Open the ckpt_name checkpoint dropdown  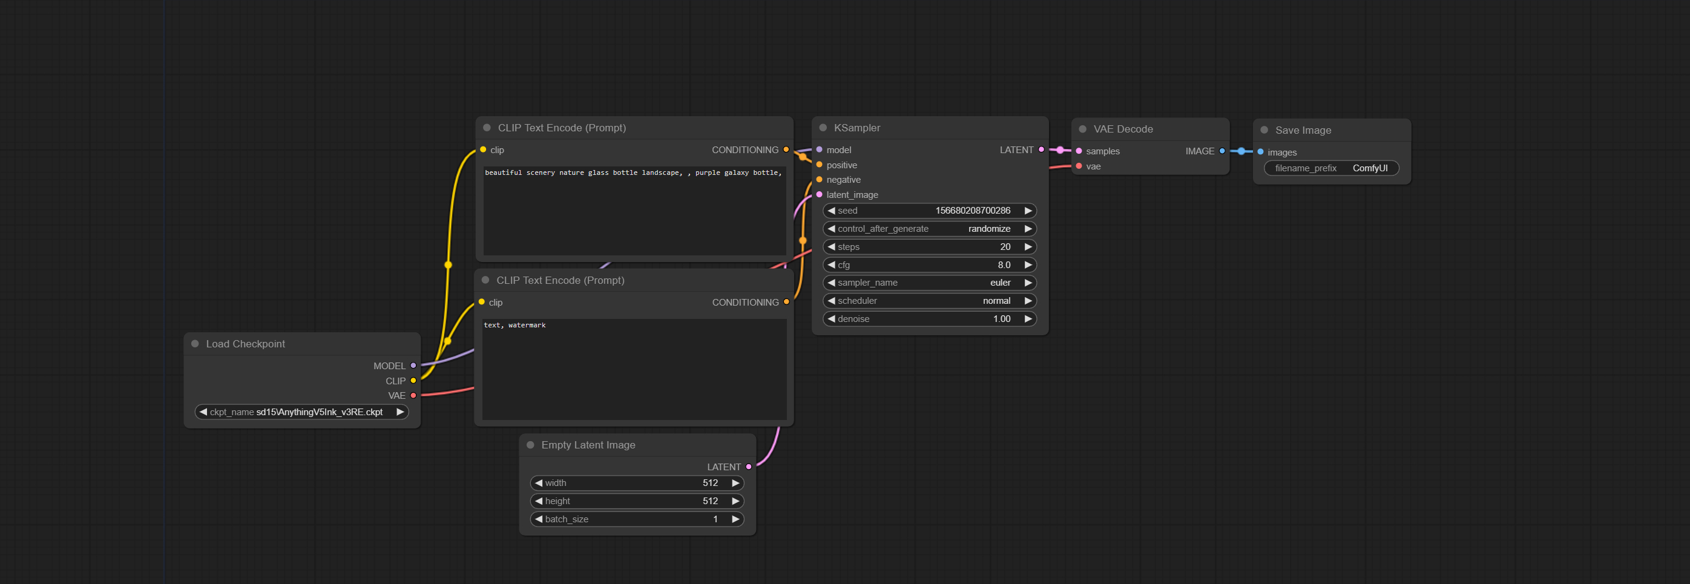[302, 412]
